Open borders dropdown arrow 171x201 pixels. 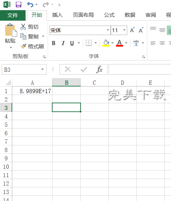pos(96,43)
